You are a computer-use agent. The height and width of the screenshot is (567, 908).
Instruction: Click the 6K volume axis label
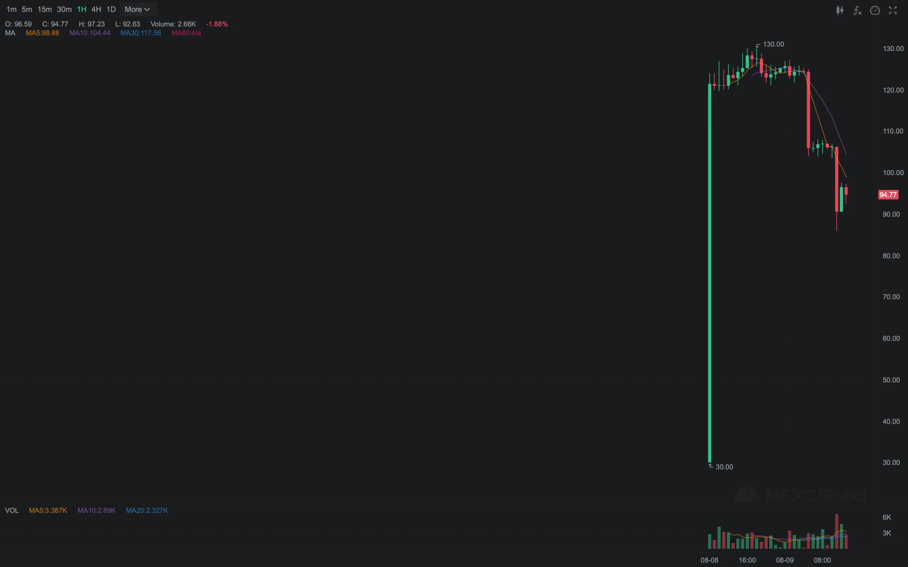(x=887, y=517)
